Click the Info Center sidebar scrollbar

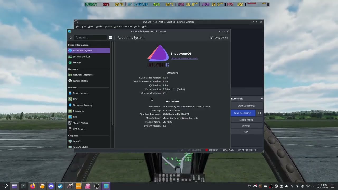[x=112, y=83]
